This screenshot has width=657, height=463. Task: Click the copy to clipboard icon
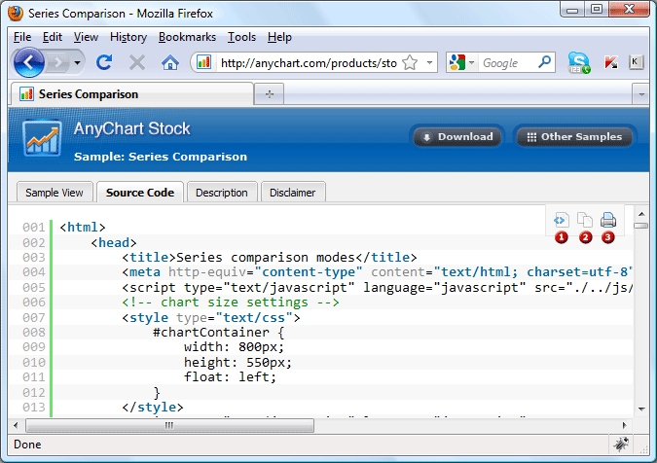(585, 220)
